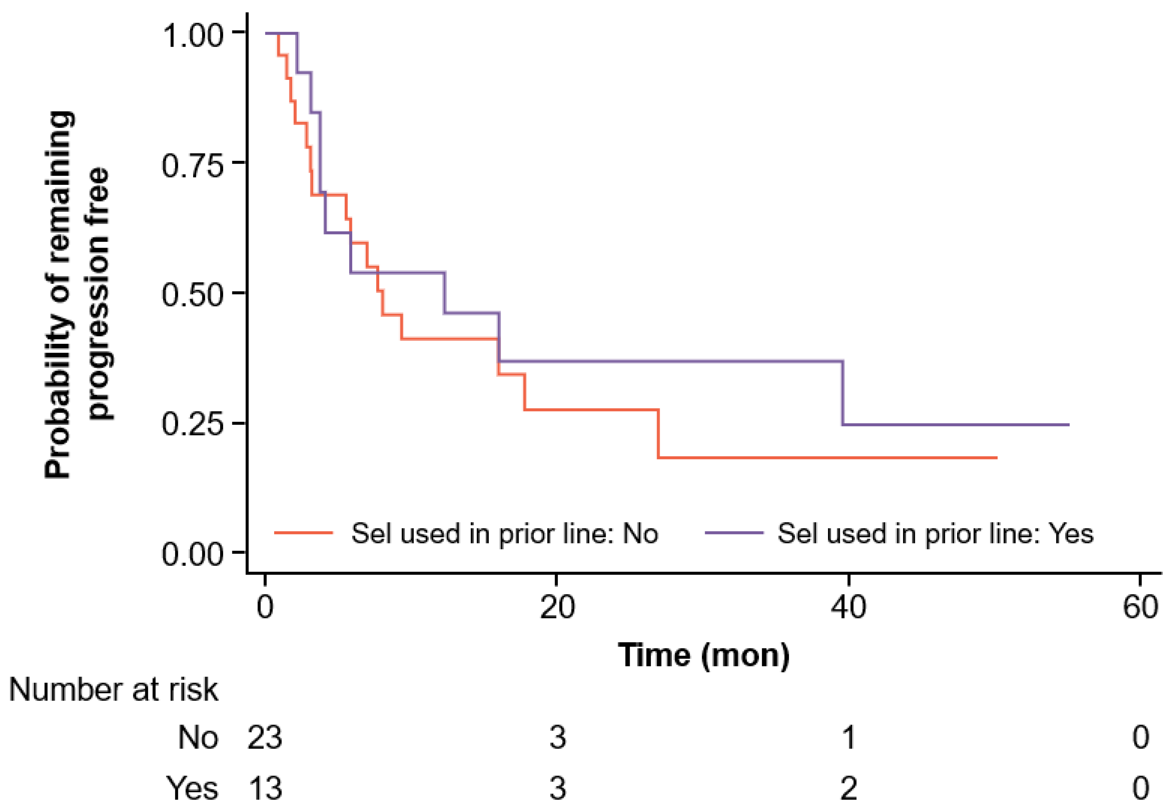Click the 'Yes' row value 2 at 40 months

(849, 788)
